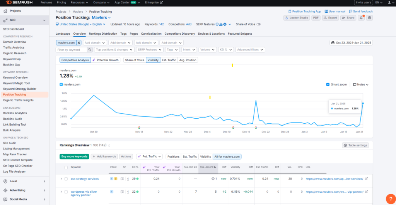This screenshot has width=396, height=205.
Task: Switch to the Landscape tab
Action: pyautogui.click(x=63, y=34)
